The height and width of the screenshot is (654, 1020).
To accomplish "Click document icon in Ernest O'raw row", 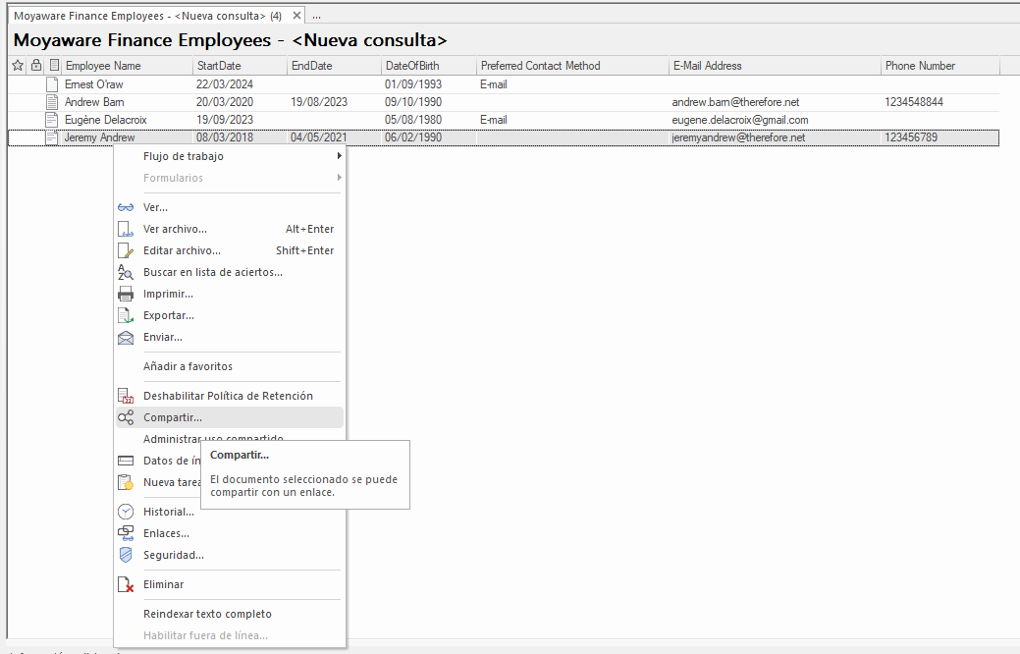I will click(x=52, y=84).
